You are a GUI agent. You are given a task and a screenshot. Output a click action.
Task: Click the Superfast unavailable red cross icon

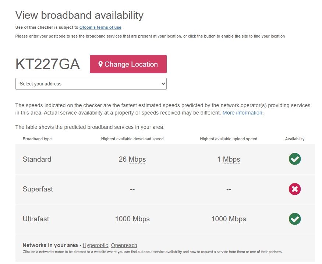pyautogui.click(x=295, y=189)
